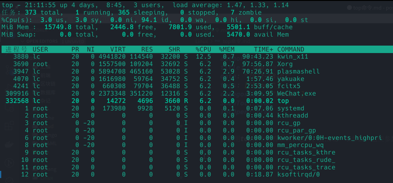
Task: Click the %CPU column header
Action: (203, 49)
